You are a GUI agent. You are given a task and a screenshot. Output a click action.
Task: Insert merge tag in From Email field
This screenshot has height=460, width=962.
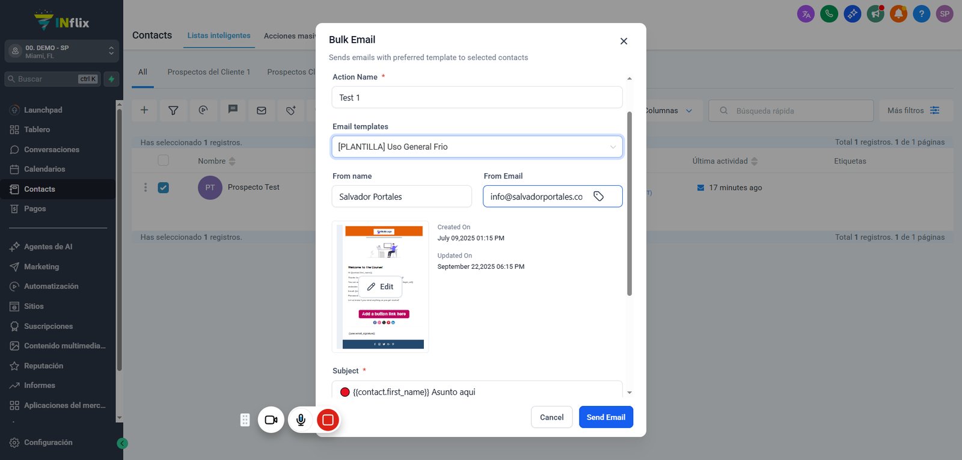[599, 196]
